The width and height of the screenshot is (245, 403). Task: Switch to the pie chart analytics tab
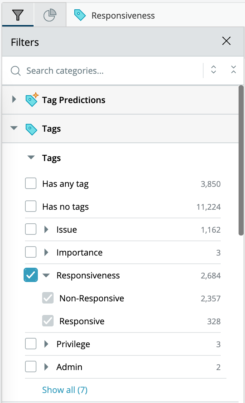tap(50, 15)
